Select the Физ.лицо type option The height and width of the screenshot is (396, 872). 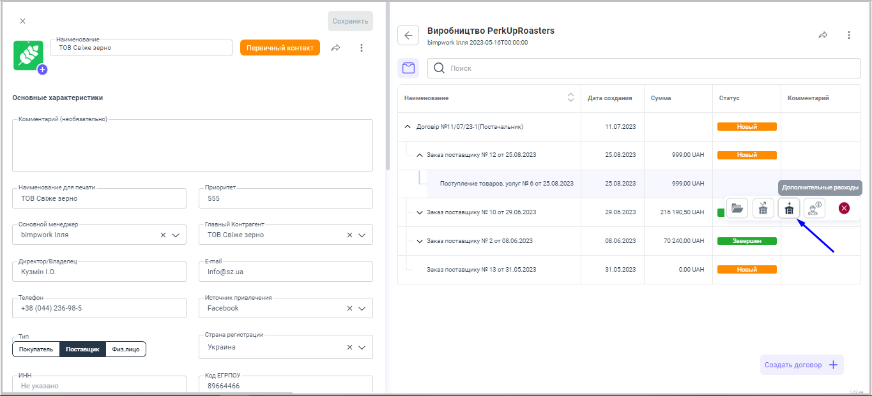pyautogui.click(x=126, y=349)
